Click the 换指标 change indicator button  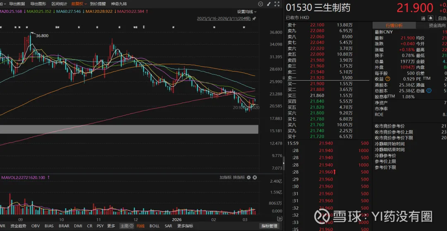[x=239, y=177]
